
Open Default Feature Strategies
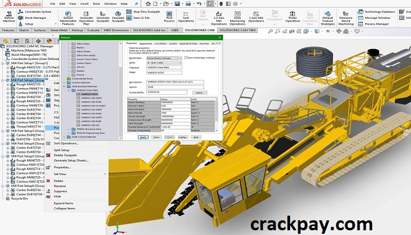tap(328, 18)
